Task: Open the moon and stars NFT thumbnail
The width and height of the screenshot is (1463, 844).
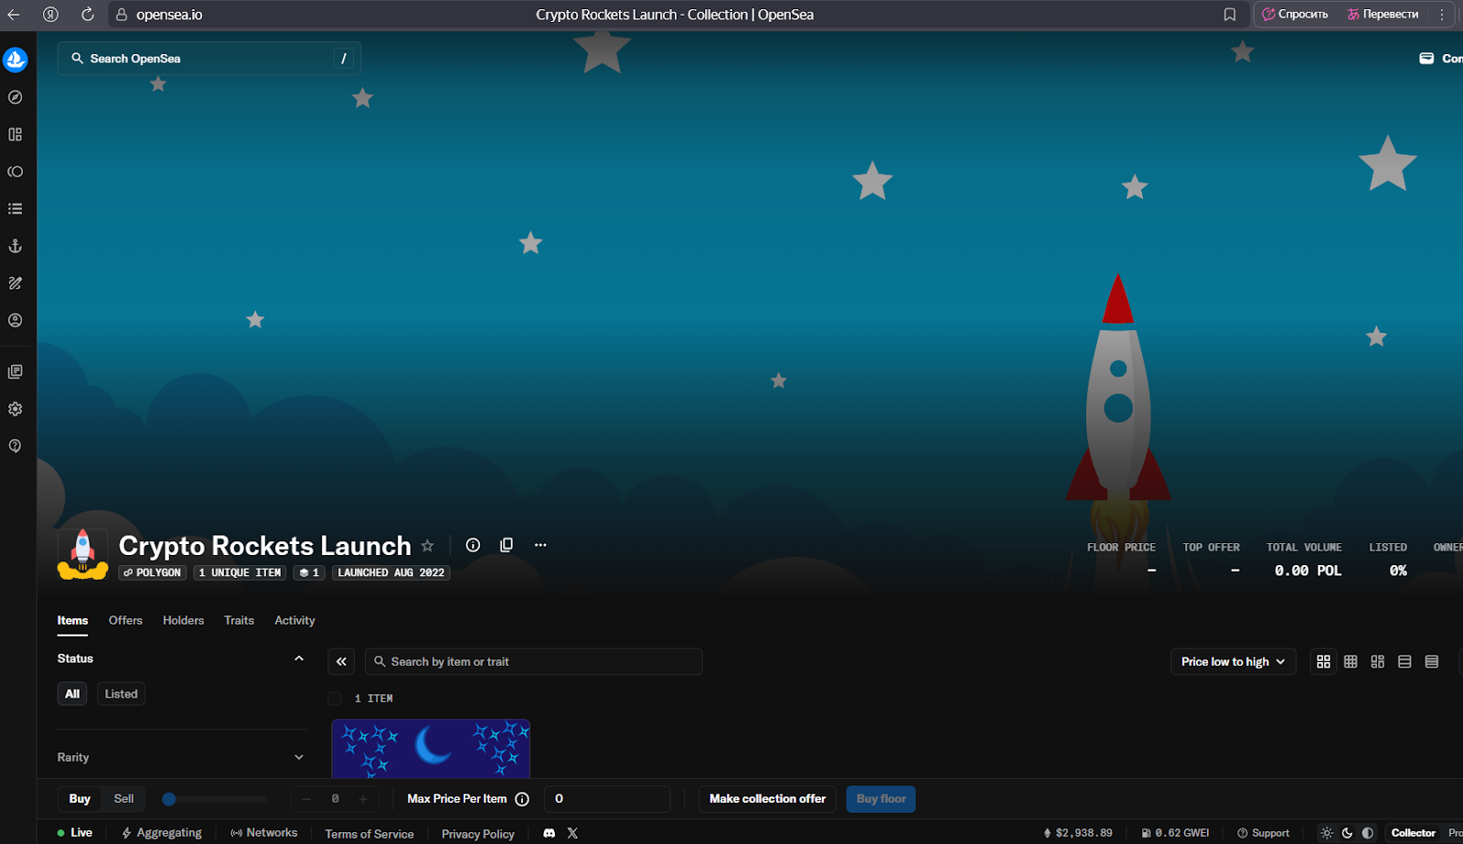Action: pyautogui.click(x=431, y=748)
